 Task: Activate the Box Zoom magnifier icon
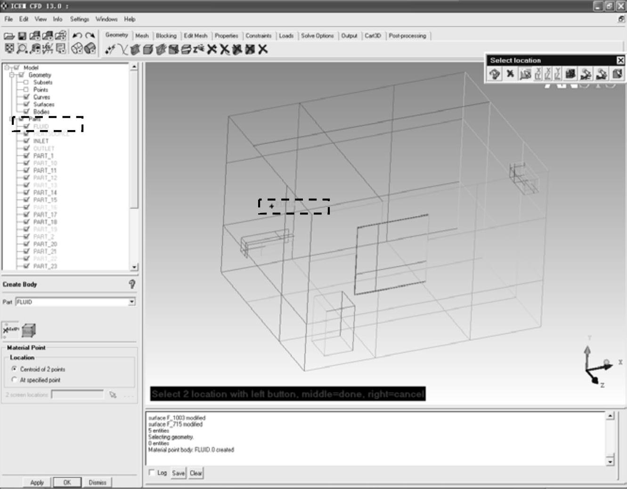[22, 49]
